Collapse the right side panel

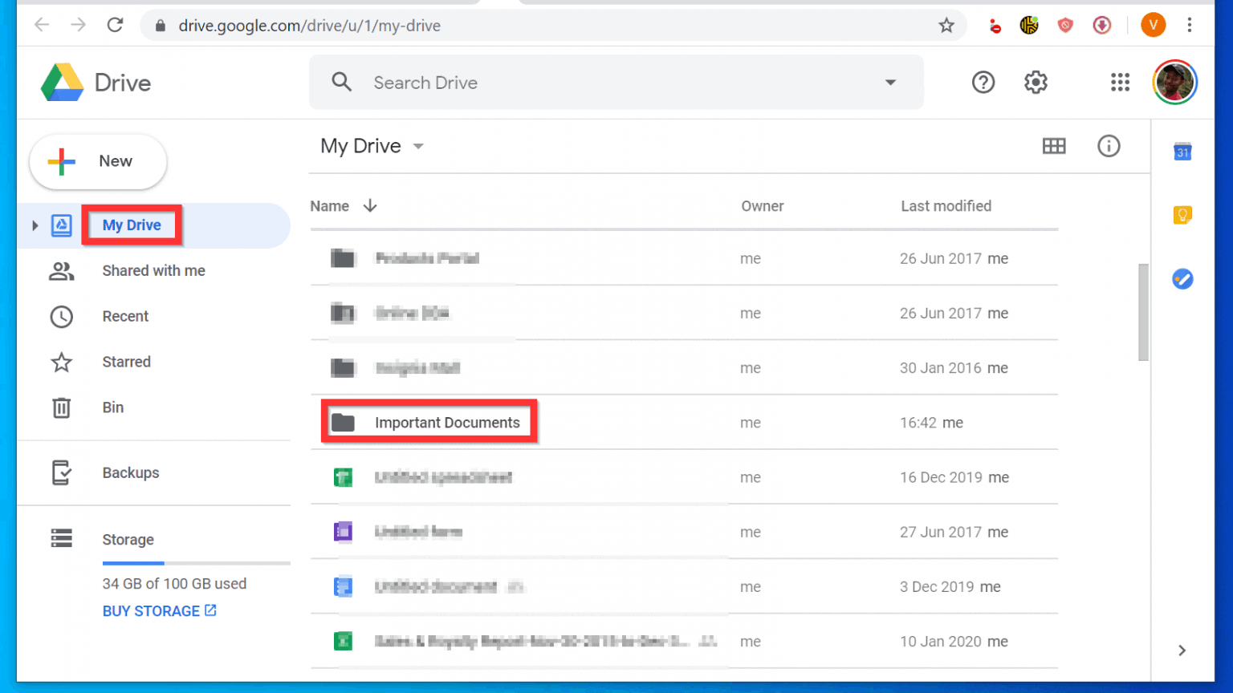point(1182,650)
